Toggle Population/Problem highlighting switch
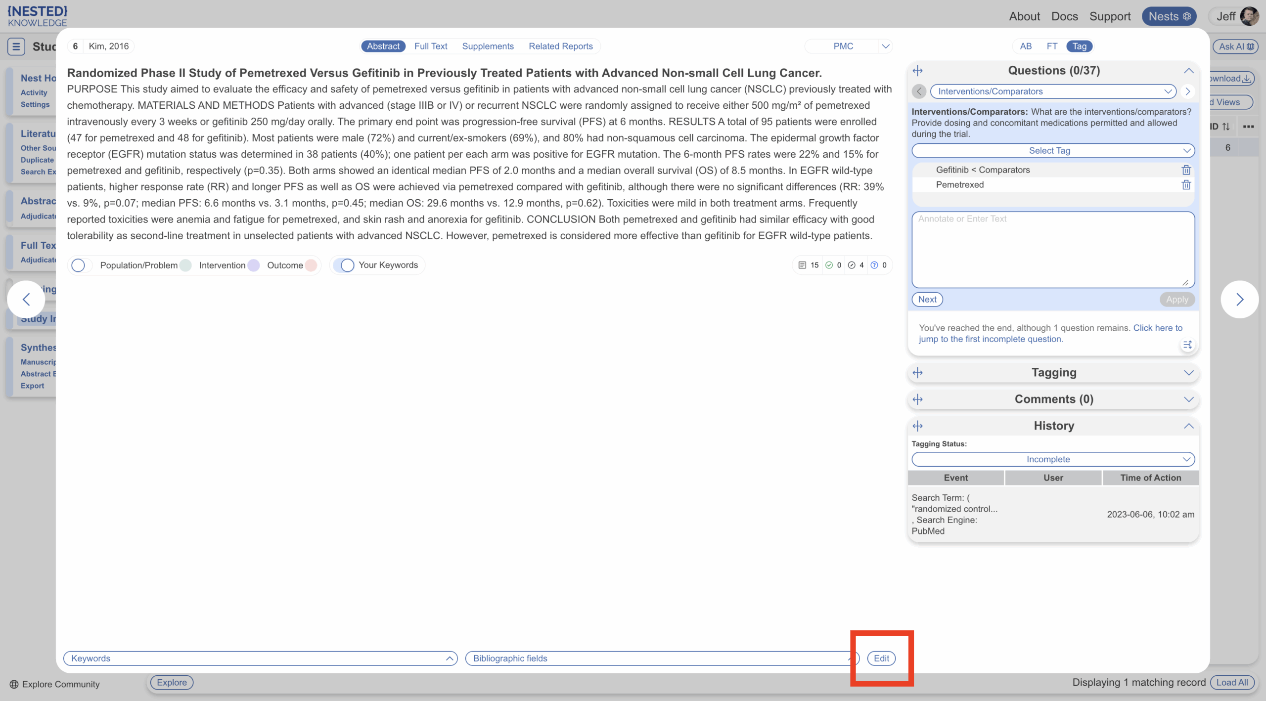1266x701 pixels. 79,265
